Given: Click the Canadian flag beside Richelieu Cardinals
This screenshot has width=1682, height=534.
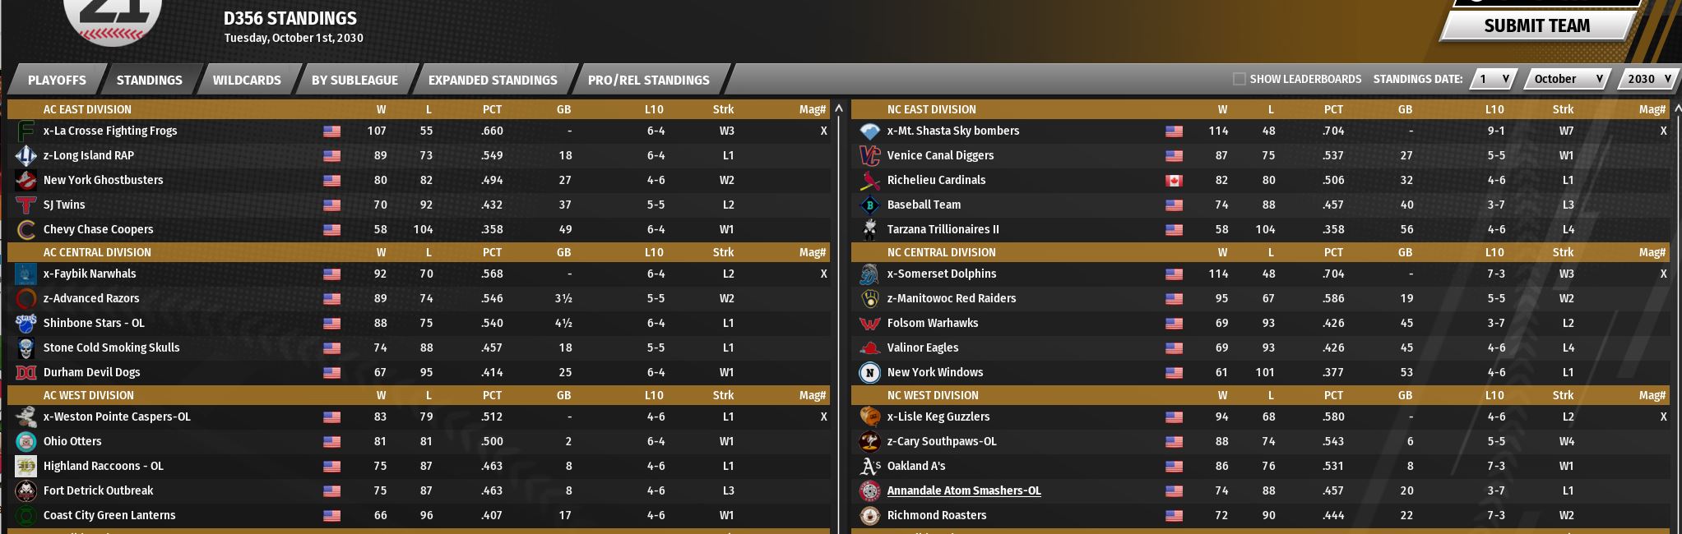Looking at the screenshot, I should click(1174, 181).
